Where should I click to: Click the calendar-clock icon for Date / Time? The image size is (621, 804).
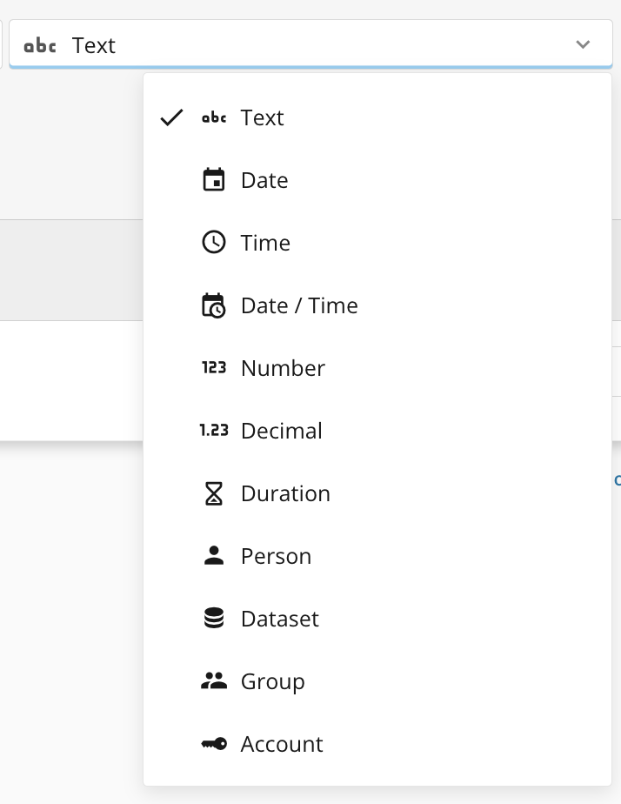pos(213,305)
